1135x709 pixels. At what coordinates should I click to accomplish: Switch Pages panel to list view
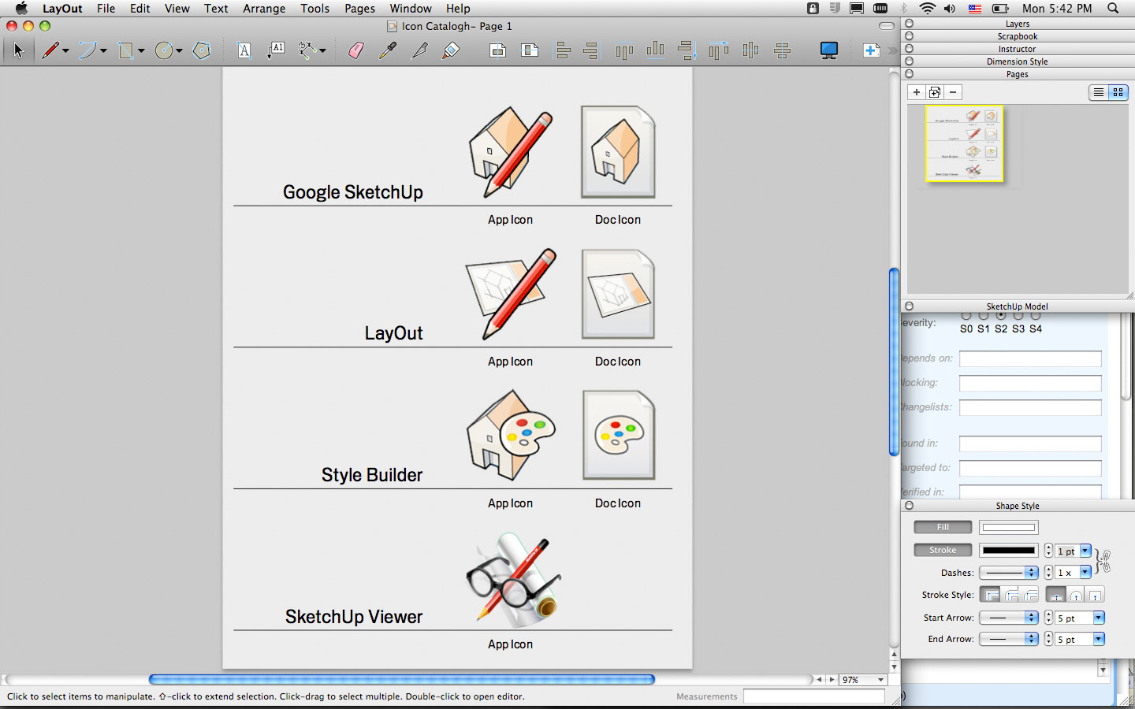point(1098,92)
